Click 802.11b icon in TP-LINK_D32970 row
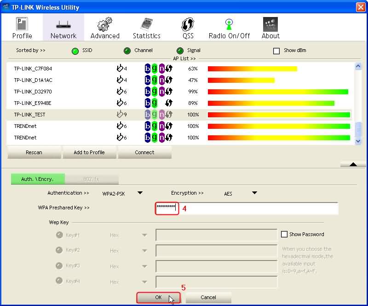Viewport: 368px width, 306px height. point(147,92)
